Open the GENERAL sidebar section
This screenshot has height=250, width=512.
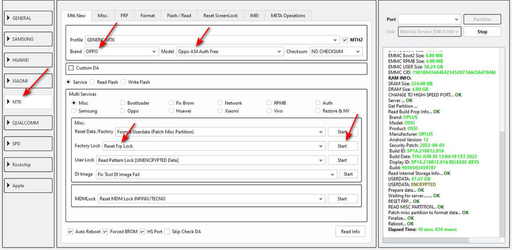point(28,18)
